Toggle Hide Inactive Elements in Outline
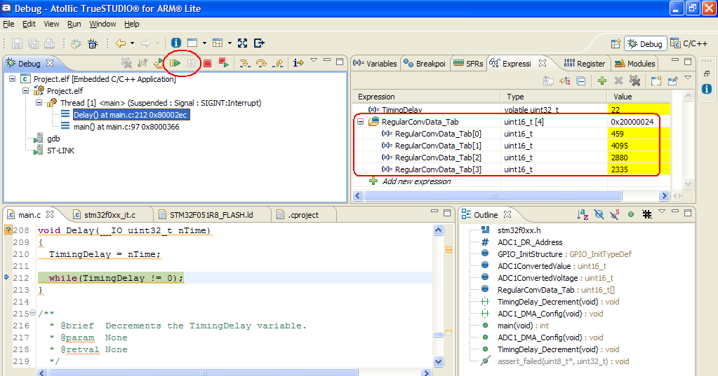The image size is (718, 376). (x=647, y=214)
